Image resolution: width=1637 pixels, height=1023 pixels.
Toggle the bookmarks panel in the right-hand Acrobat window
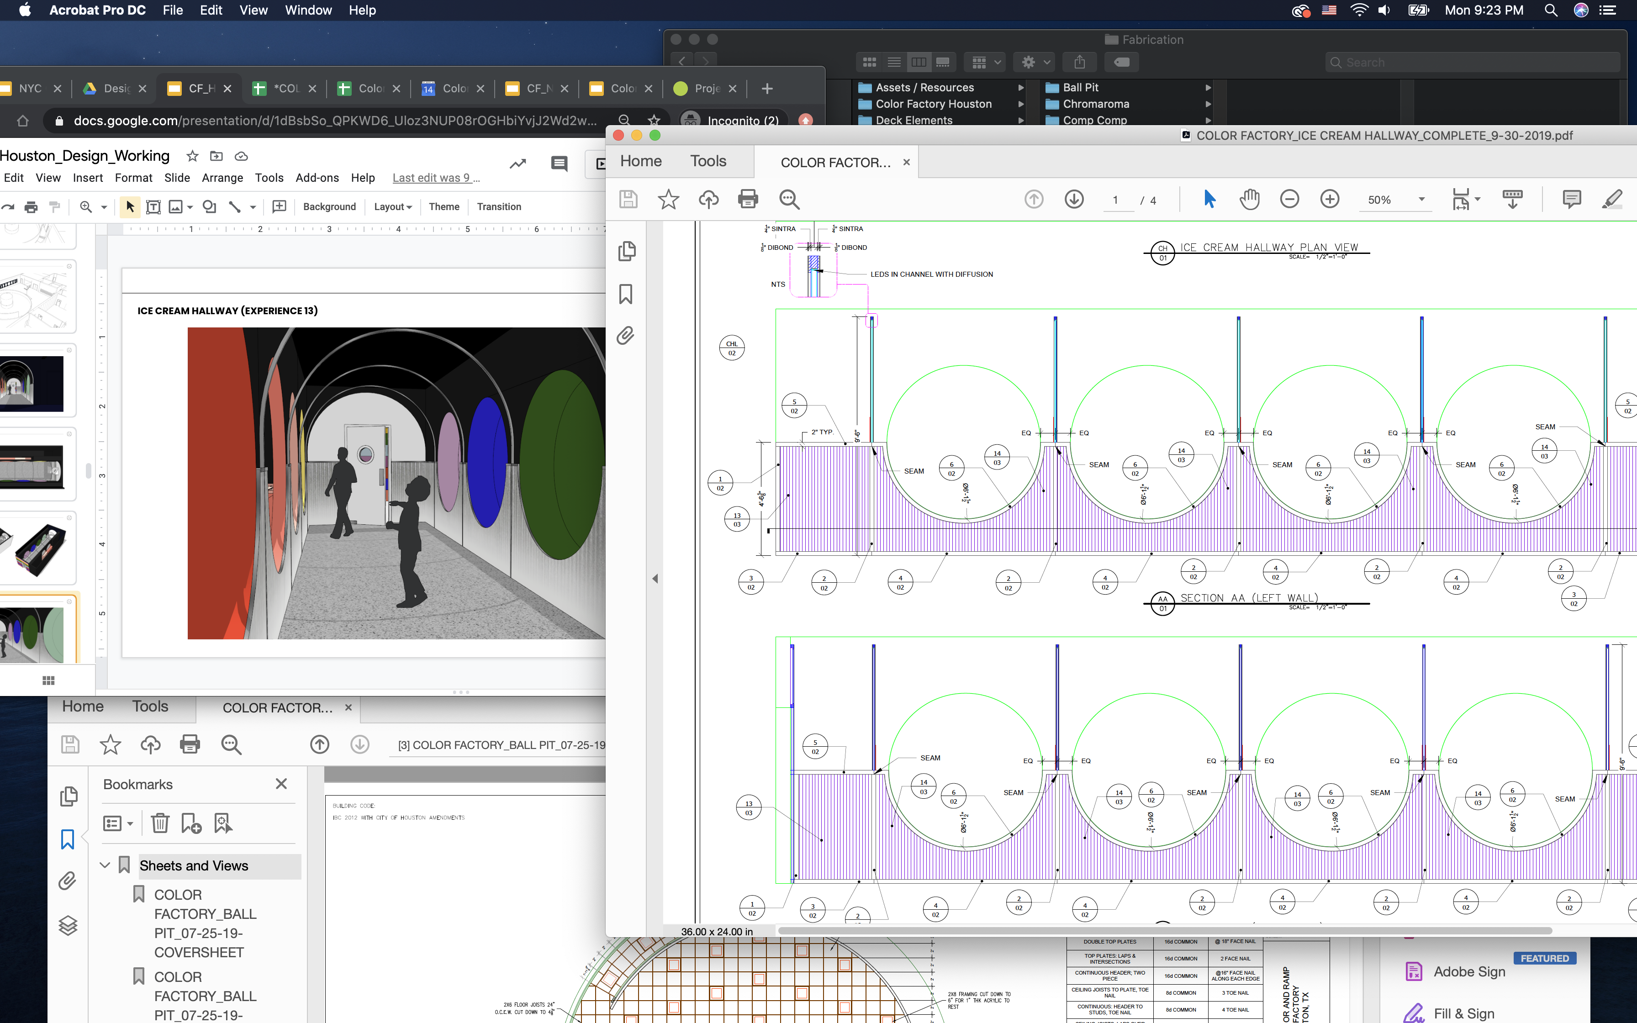click(x=626, y=294)
